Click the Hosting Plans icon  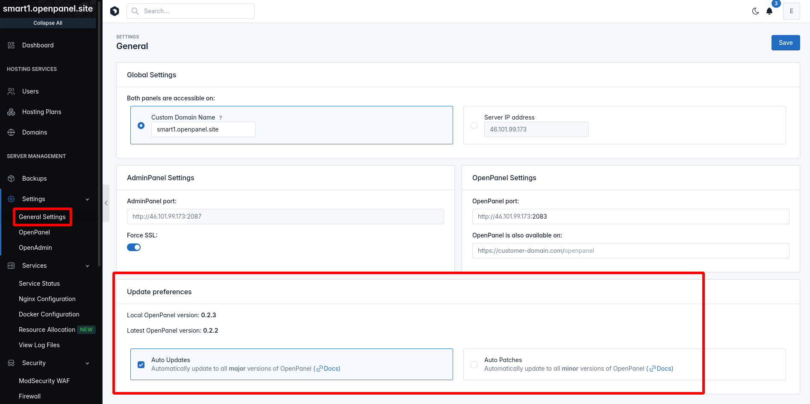pyautogui.click(x=11, y=112)
